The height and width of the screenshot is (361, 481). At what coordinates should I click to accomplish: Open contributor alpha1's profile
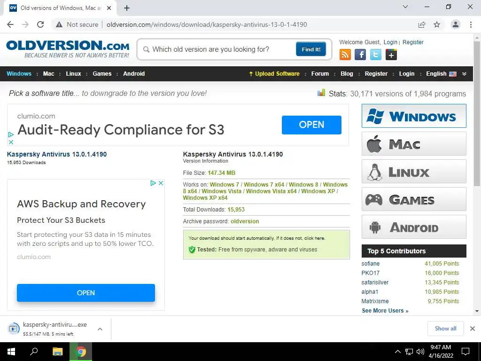370,291
